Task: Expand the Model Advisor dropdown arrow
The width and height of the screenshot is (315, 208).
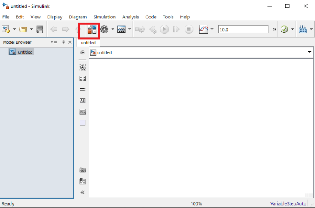Action: (x=292, y=29)
